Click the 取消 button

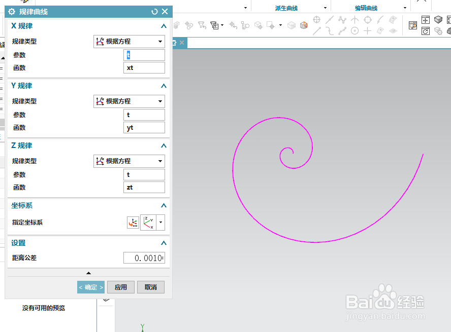pos(151,287)
